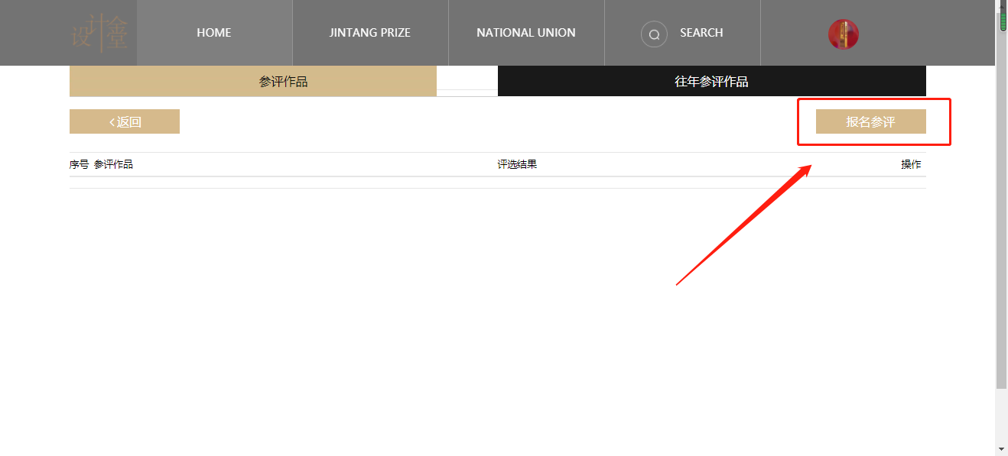Click the search magnifier icon
Viewport: 1008px width, 456px height.
click(x=654, y=34)
